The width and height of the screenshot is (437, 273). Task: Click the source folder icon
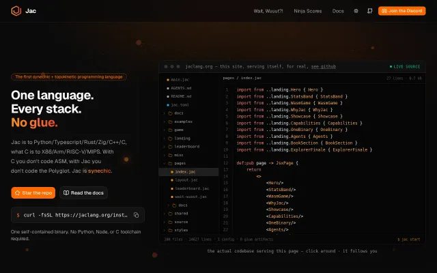click(170, 222)
